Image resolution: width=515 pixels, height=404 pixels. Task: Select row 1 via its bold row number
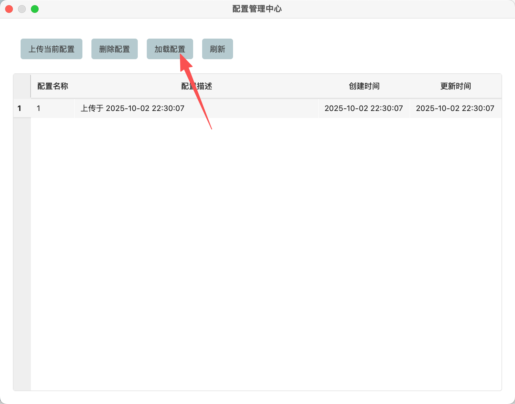click(20, 108)
